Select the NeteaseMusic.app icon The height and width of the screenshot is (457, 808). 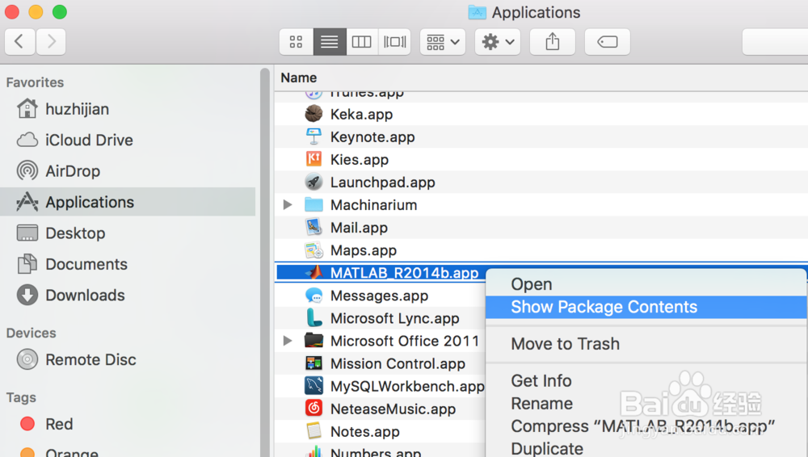click(x=314, y=409)
